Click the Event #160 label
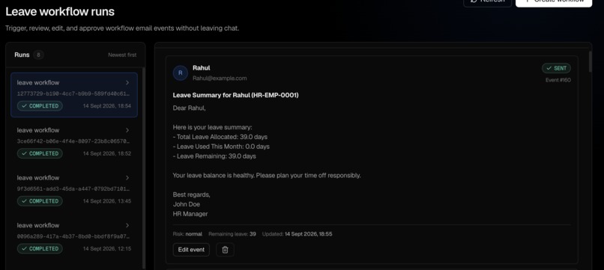The height and width of the screenshot is (270, 604). click(558, 80)
